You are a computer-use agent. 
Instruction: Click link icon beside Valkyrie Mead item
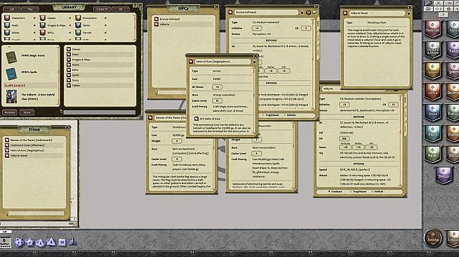pyautogui.click(x=7, y=155)
